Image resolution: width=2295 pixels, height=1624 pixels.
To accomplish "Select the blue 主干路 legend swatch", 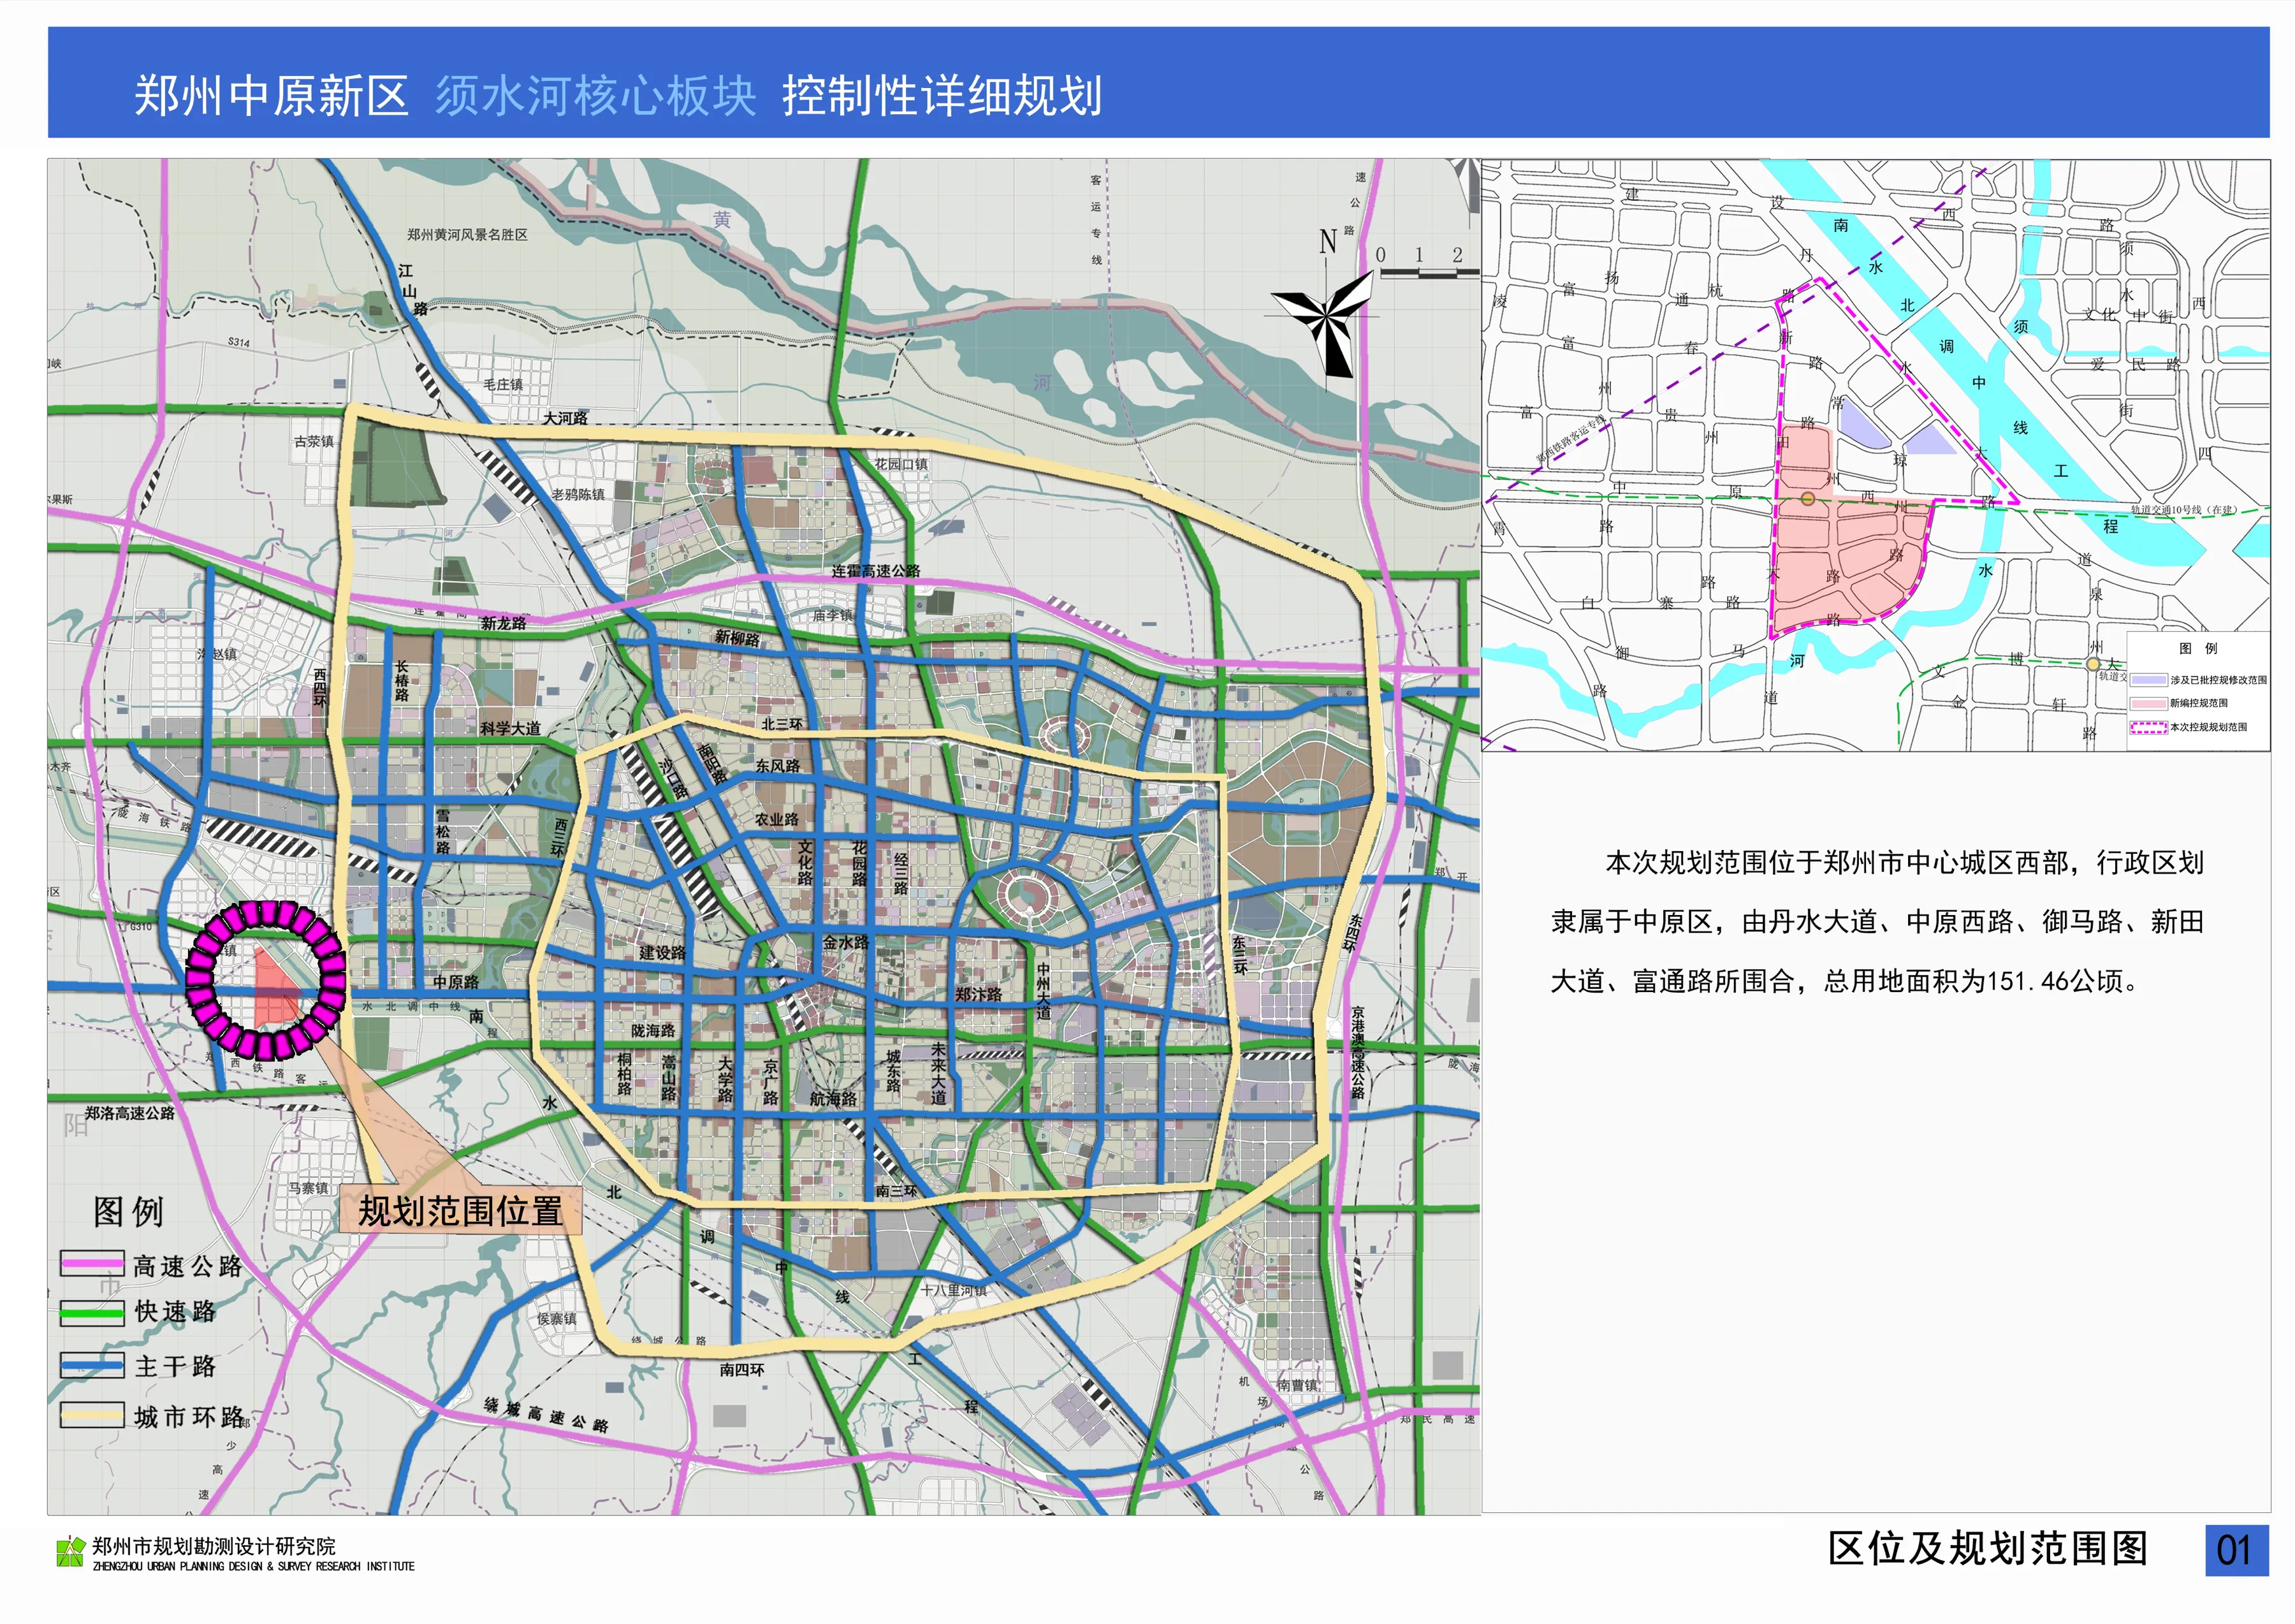I will (92, 1365).
